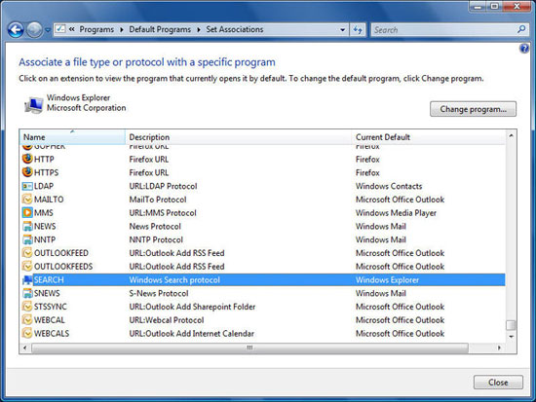Viewport: 536px width, 402px height.
Task: Select the NEWS protocol name
Action: (x=45, y=226)
